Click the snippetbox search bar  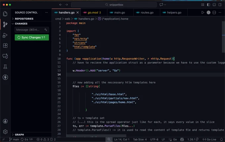[x=114, y=5]
